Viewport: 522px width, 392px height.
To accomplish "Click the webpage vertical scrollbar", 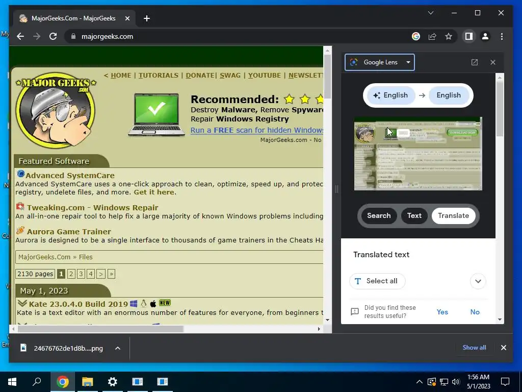I will pos(327,185).
